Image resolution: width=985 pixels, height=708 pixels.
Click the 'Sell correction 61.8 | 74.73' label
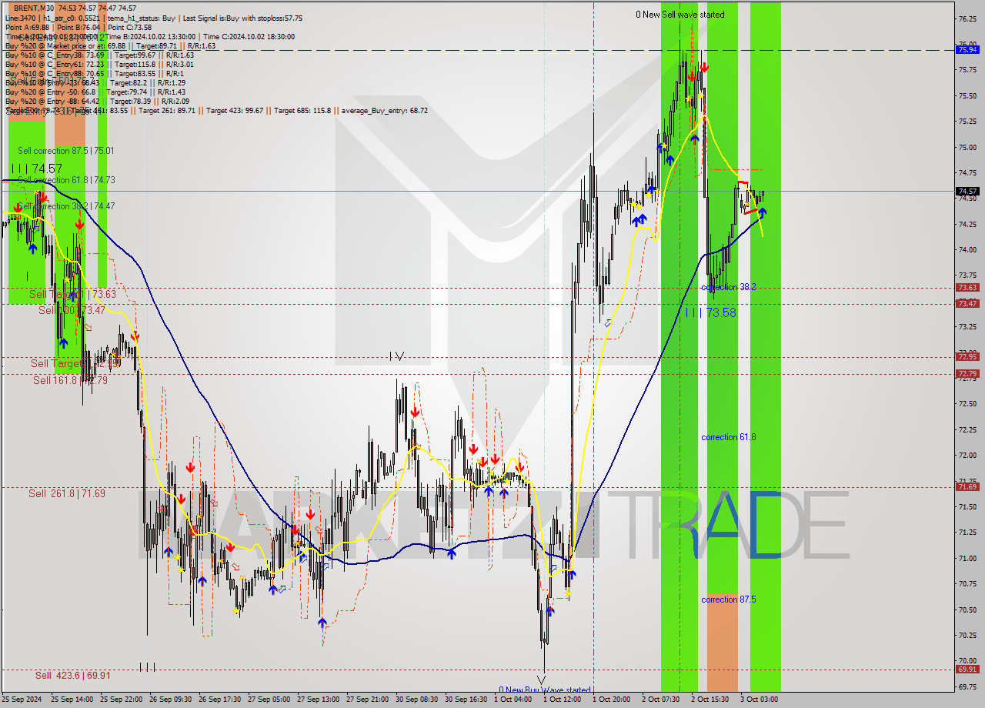click(65, 179)
